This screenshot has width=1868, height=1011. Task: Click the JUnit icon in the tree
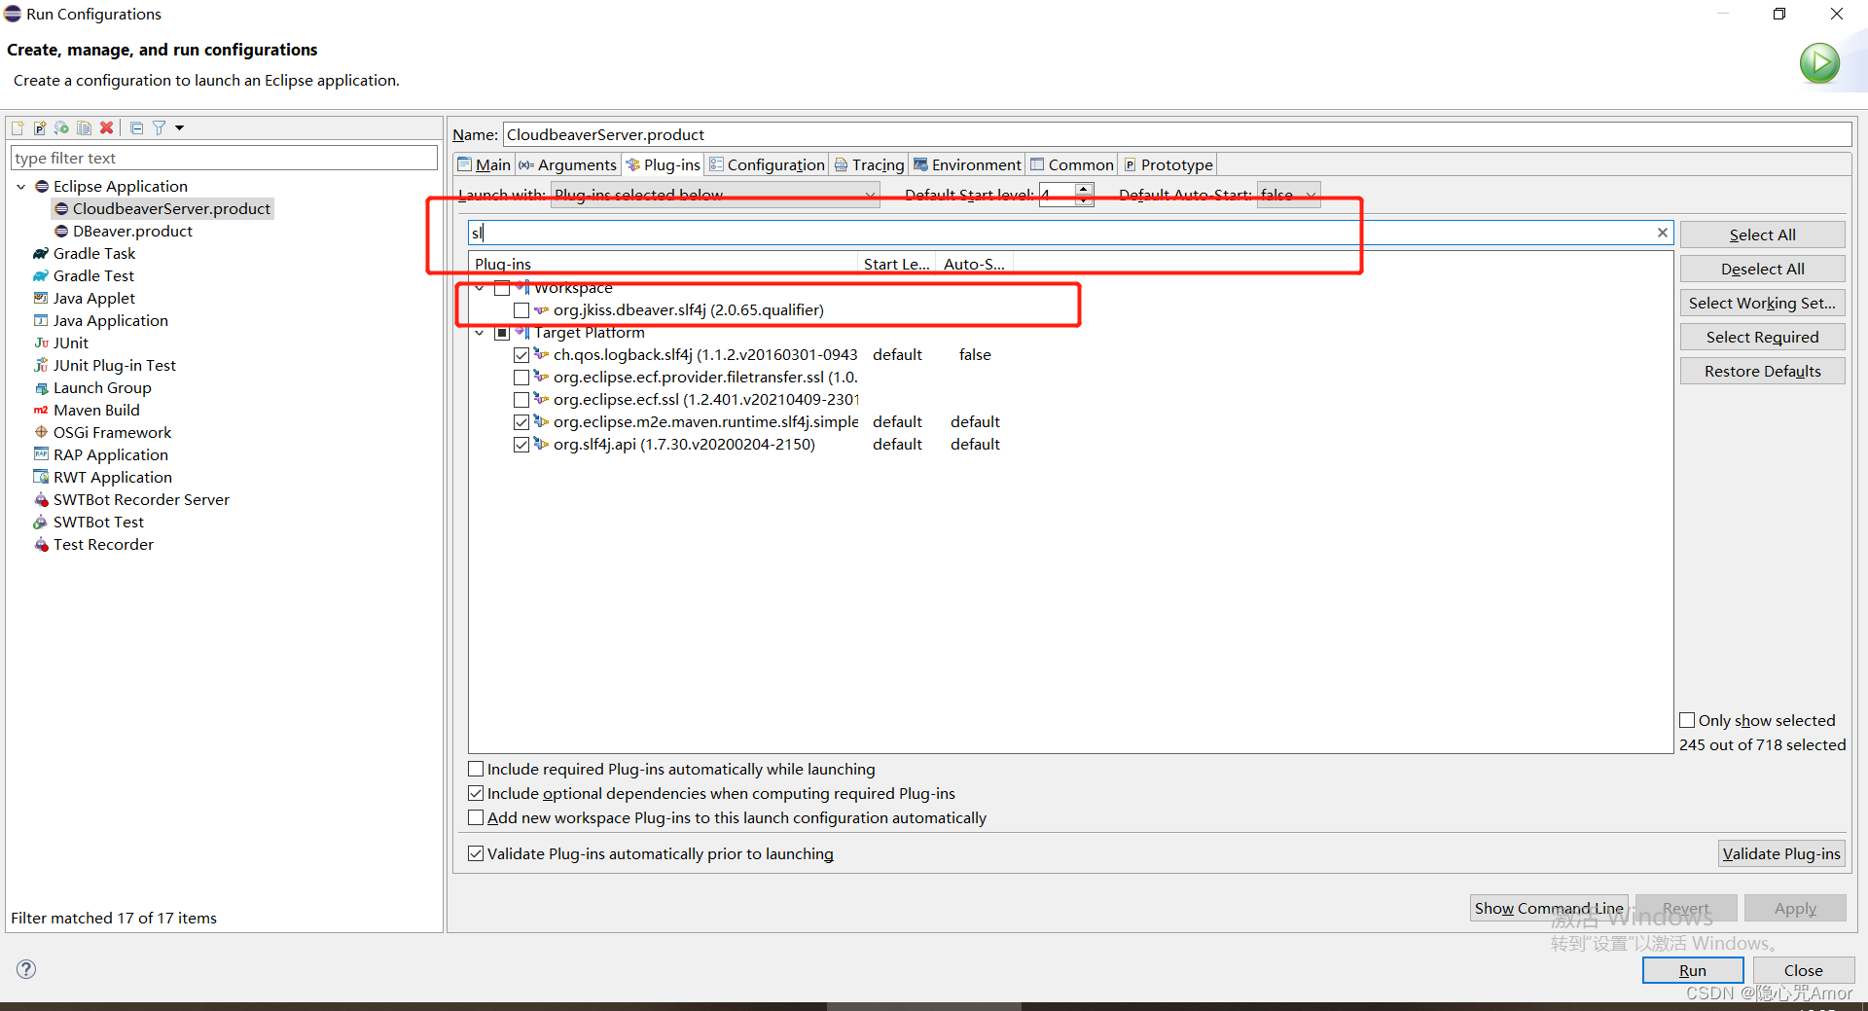(x=41, y=343)
